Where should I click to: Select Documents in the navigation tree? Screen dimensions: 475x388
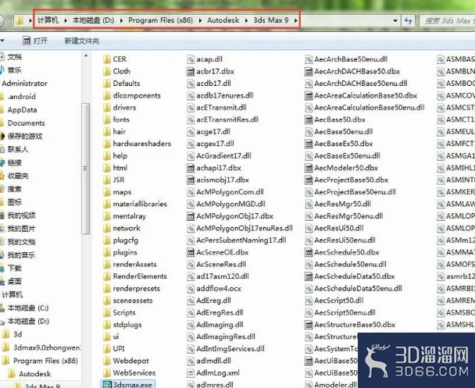coord(27,123)
